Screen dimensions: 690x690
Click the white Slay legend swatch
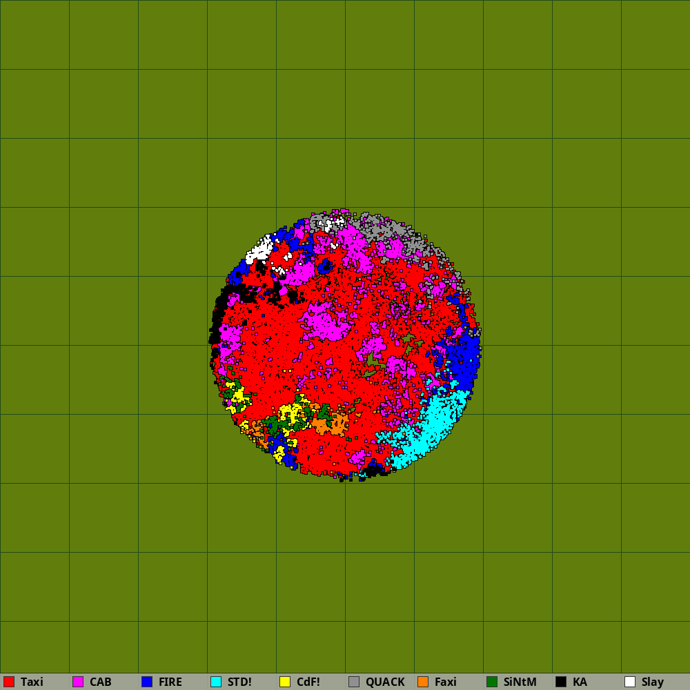[630, 682]
